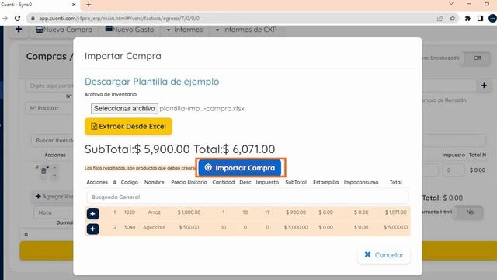This screenshot has width=497, height=280.
Task: Open Nuevo Gasto in toolbar
Action: click(130, 30)
